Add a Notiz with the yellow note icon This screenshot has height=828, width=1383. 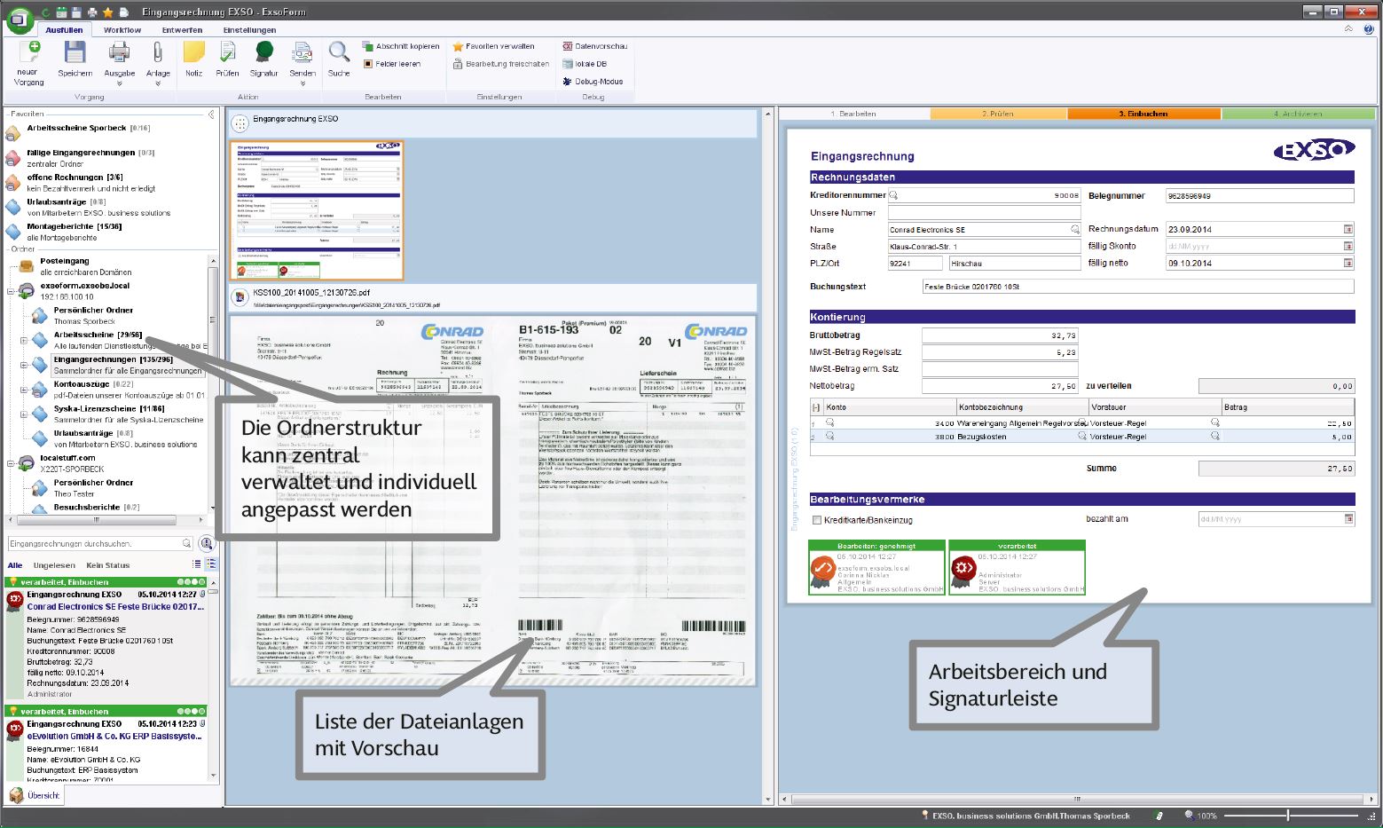pos(193,53)
